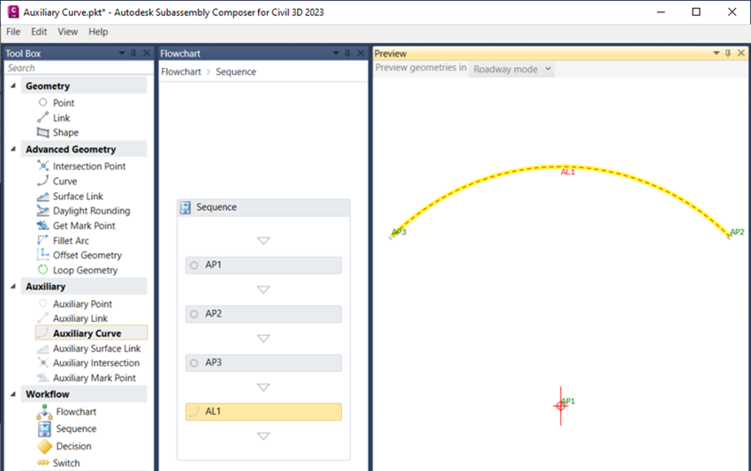751x471 pixels.
Task: Select the Shape tool icon
Action: [x=43, y=132]
